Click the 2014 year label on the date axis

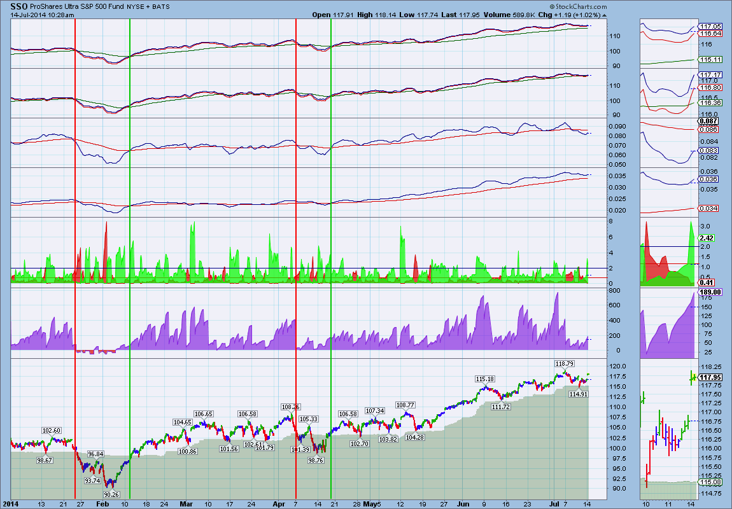tap(10, 504)
